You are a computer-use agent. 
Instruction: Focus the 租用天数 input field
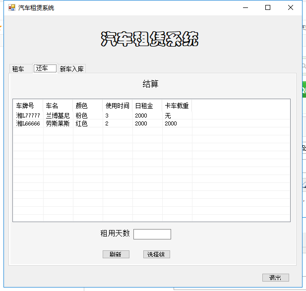coord(152,234)
